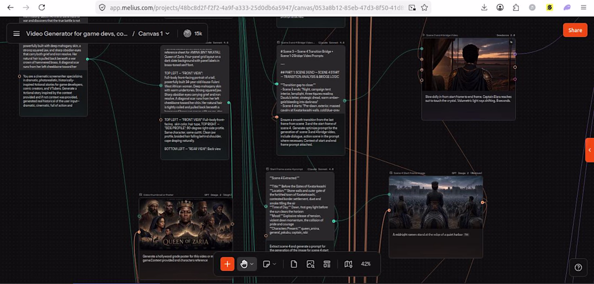Open the help question mark button
Viewport: 594px width, 284px height.
click(578, 267)
